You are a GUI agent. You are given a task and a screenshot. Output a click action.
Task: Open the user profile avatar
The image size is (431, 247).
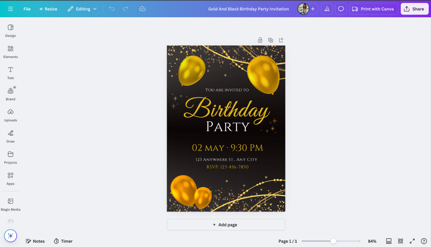click(303, 9)
